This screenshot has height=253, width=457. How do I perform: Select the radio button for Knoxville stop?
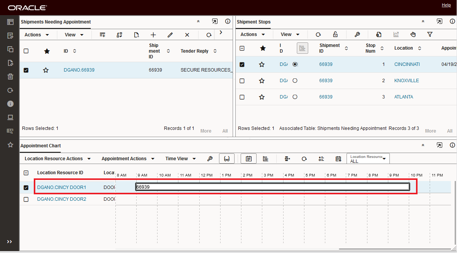(295, 81)
